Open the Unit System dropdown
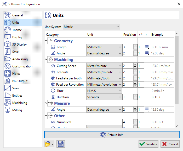This screenshot has width=183, height=151. click(91, 27)
